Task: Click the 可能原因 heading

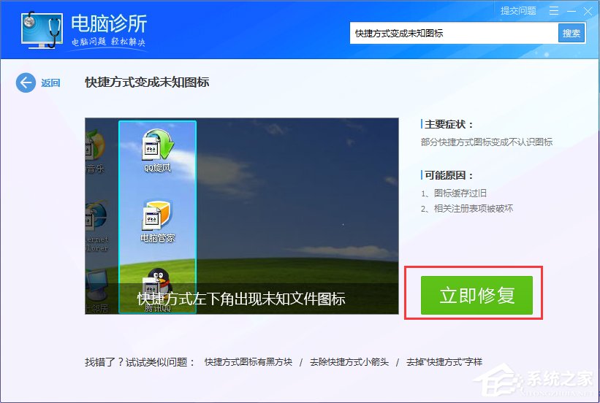Action: click(449, 175)
